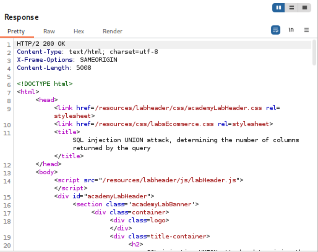The width and height of the screenshot is (318, 252).
Task: Toggle word wrap for the response
Action: pos(276,30)
